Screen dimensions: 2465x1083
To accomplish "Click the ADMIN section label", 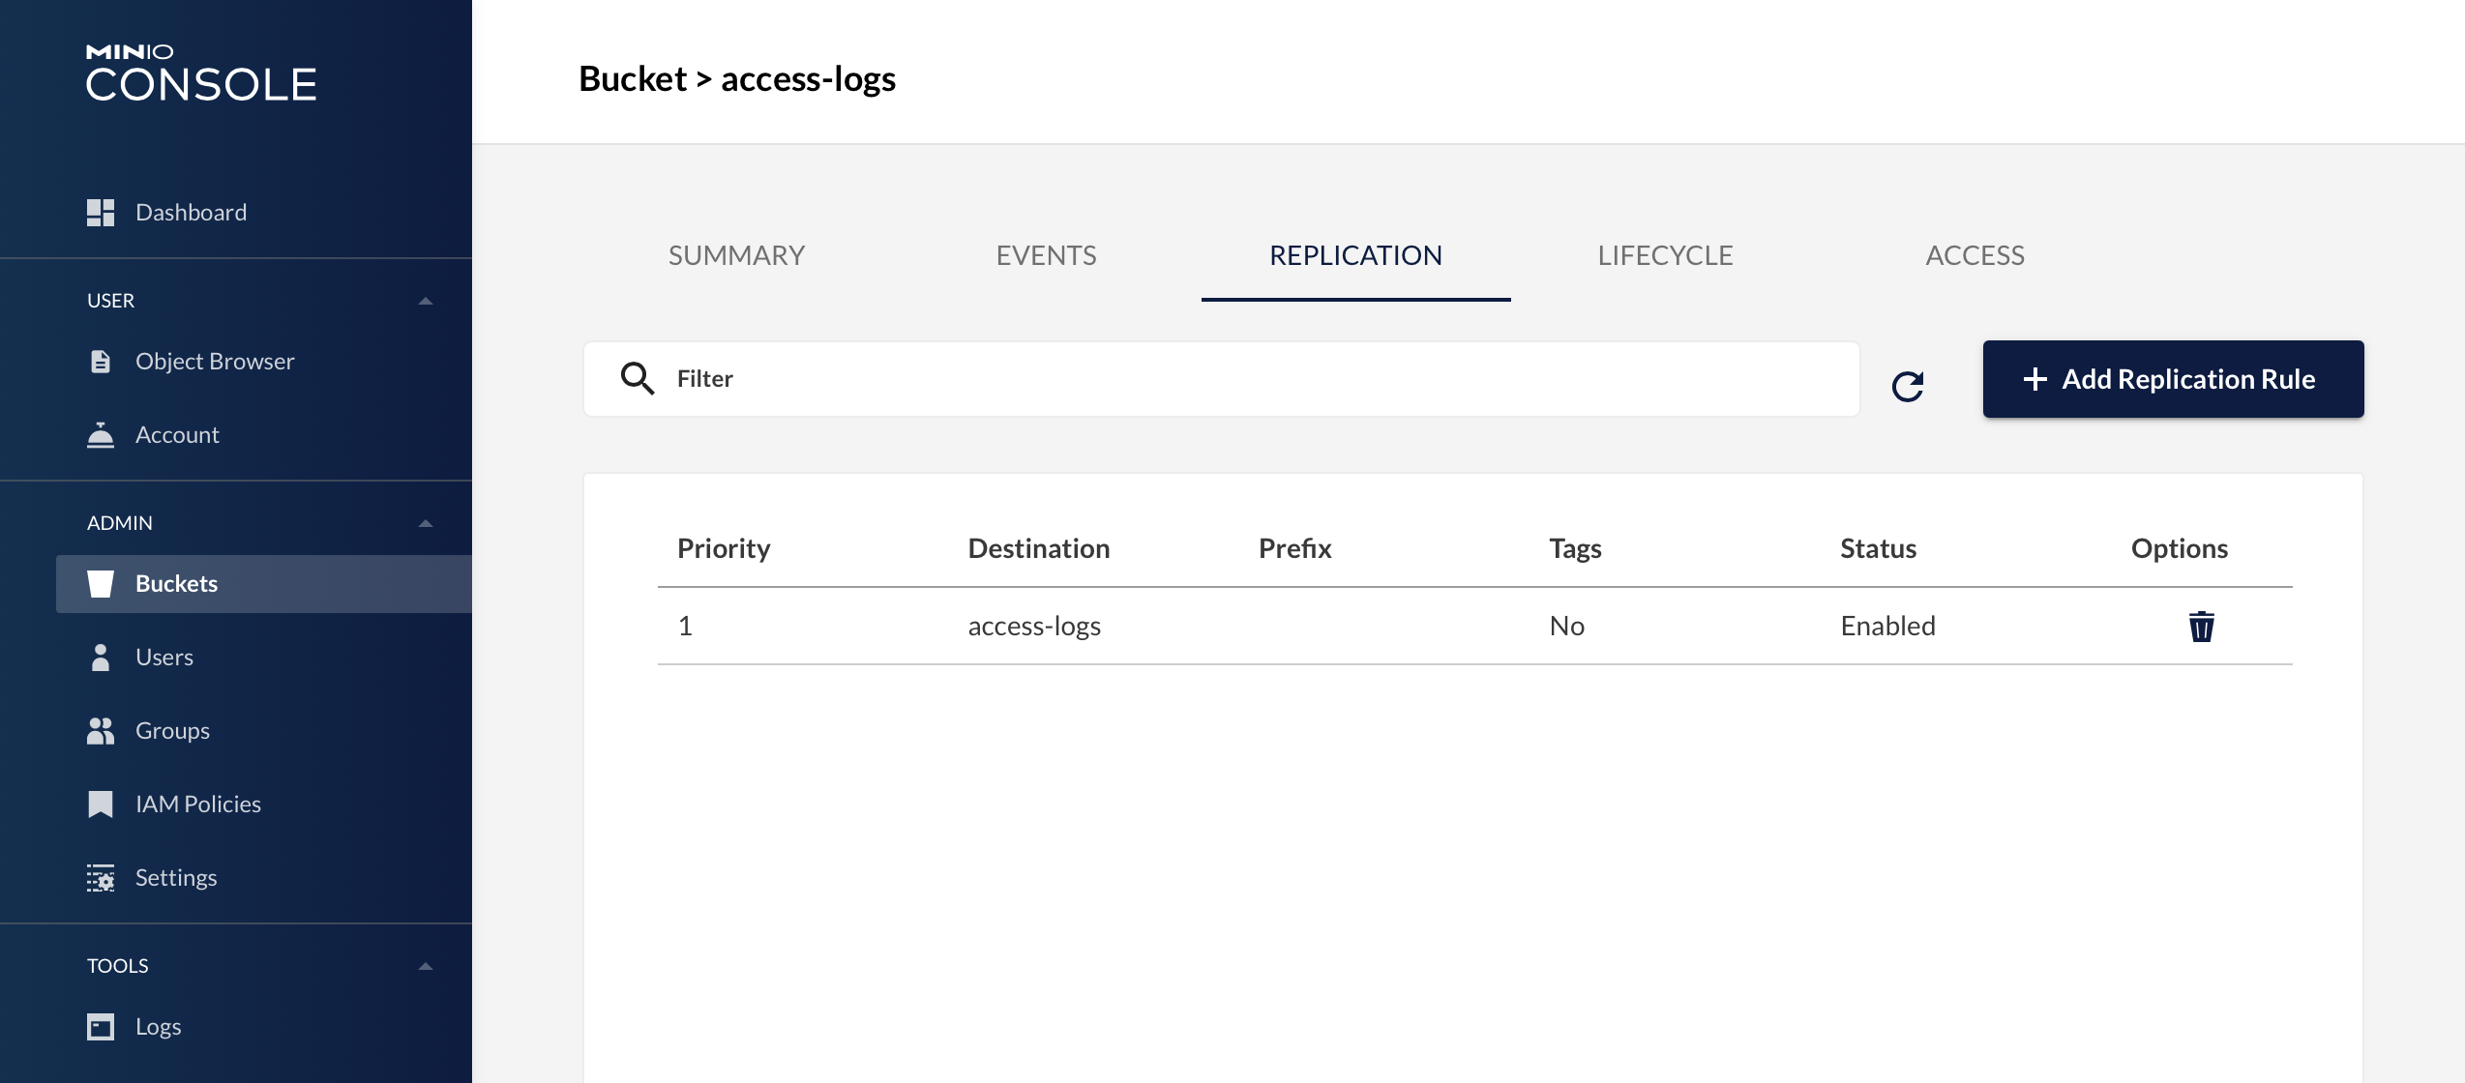I will (x=120, y=523).
